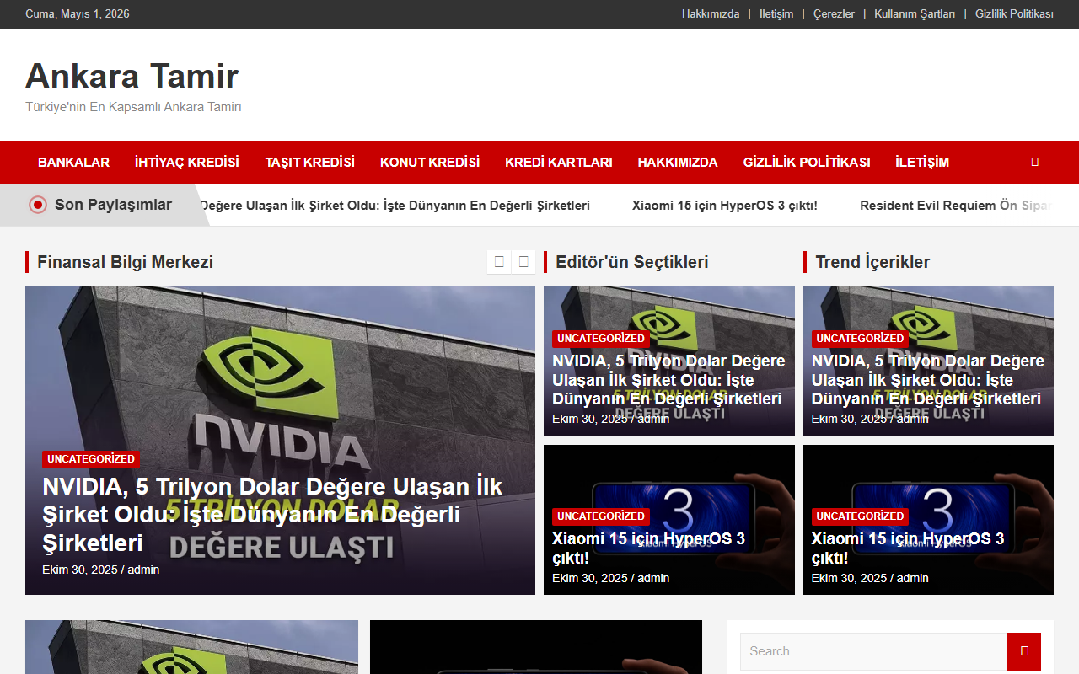Open the large NVIDIA featured article headline
Viewport: 1079px width, 674px height.
pos(272,514)
